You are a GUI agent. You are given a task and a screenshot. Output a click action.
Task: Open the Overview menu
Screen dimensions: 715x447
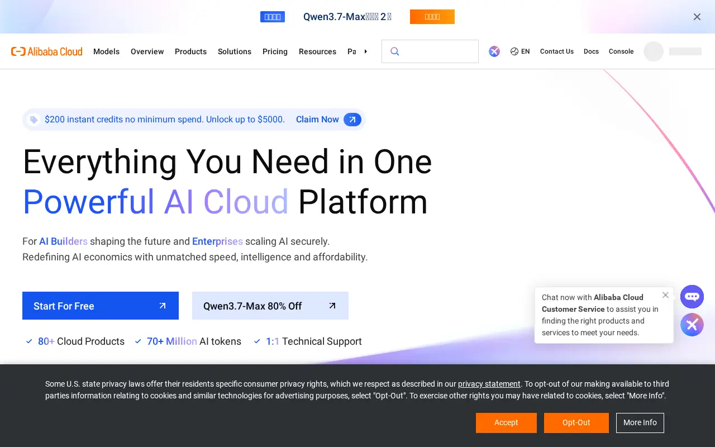pos(147,51)
